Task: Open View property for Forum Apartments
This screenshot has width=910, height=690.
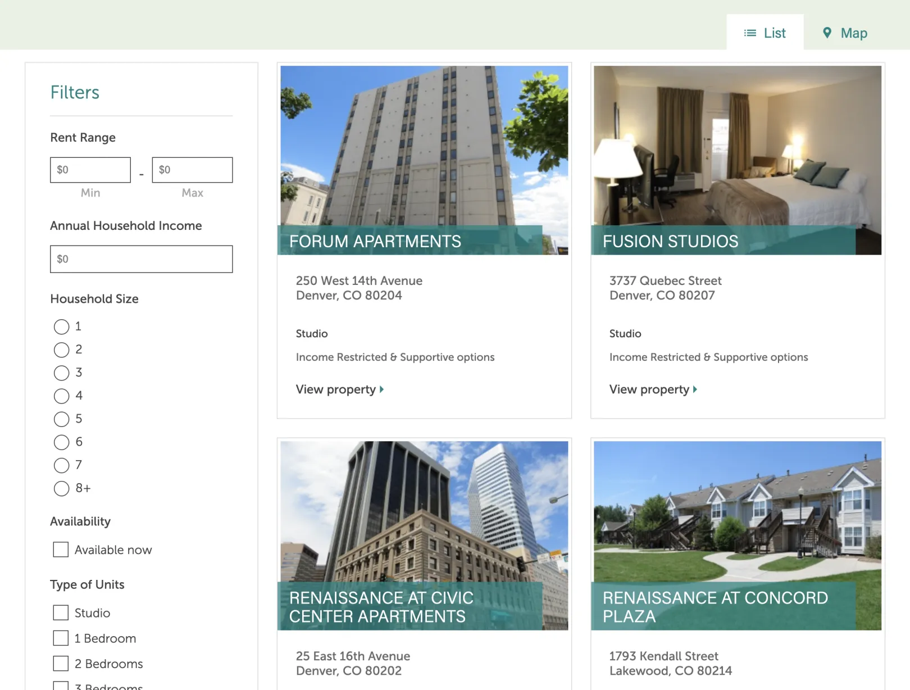Action: pos(339,389)
